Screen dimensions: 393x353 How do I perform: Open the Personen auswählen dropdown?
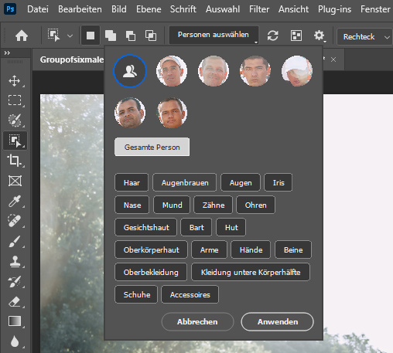[x=214, y=35]
